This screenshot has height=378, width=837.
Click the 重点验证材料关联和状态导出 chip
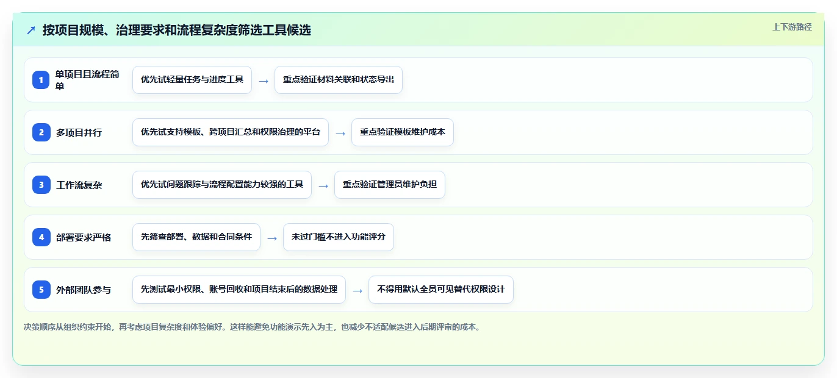click(339, 80)
